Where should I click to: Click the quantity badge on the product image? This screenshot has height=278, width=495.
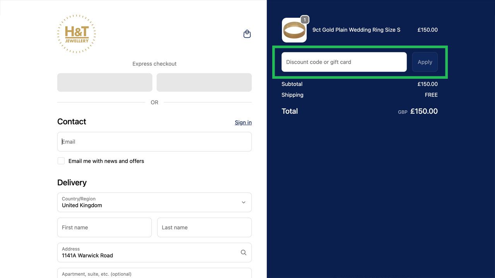pos(304,19)
